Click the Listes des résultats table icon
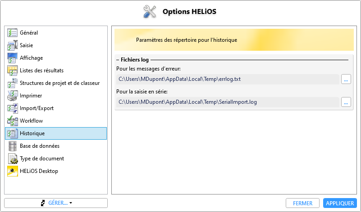This screenshot has height=212, width=361. tap(13, 71)
